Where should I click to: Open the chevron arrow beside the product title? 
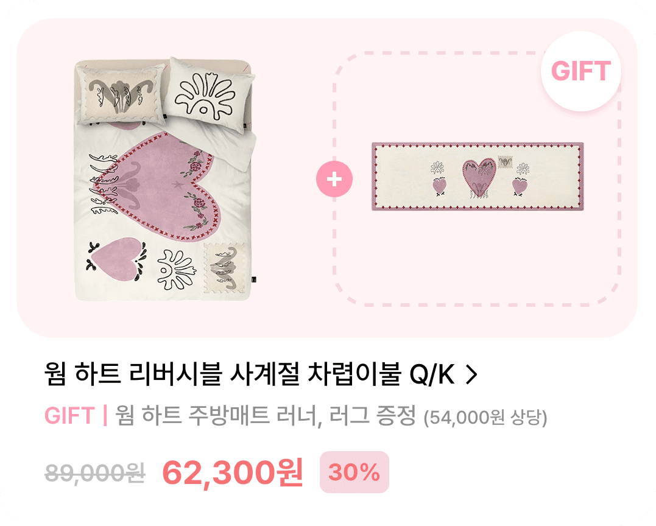pos(471,374)
